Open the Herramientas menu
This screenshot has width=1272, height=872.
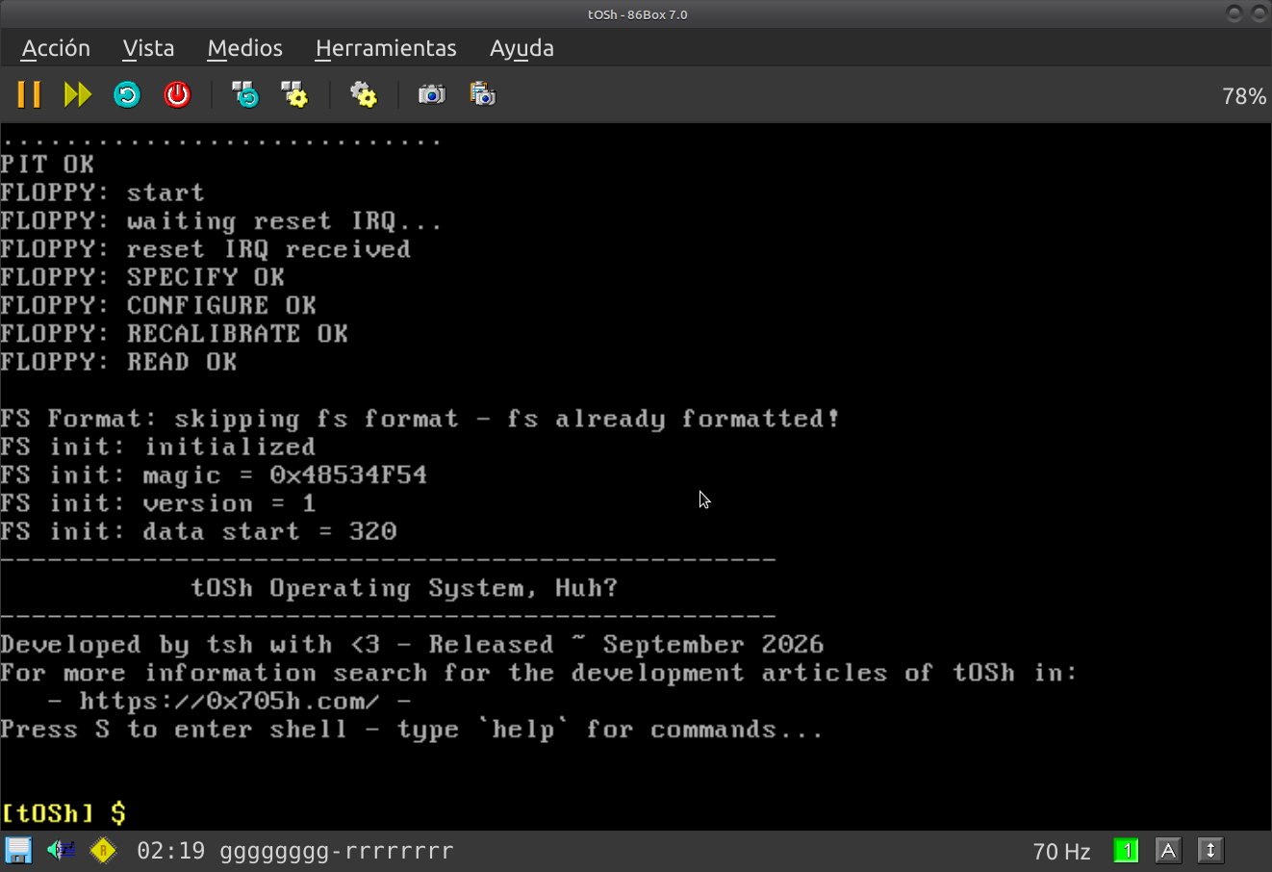tap(386, 48)
